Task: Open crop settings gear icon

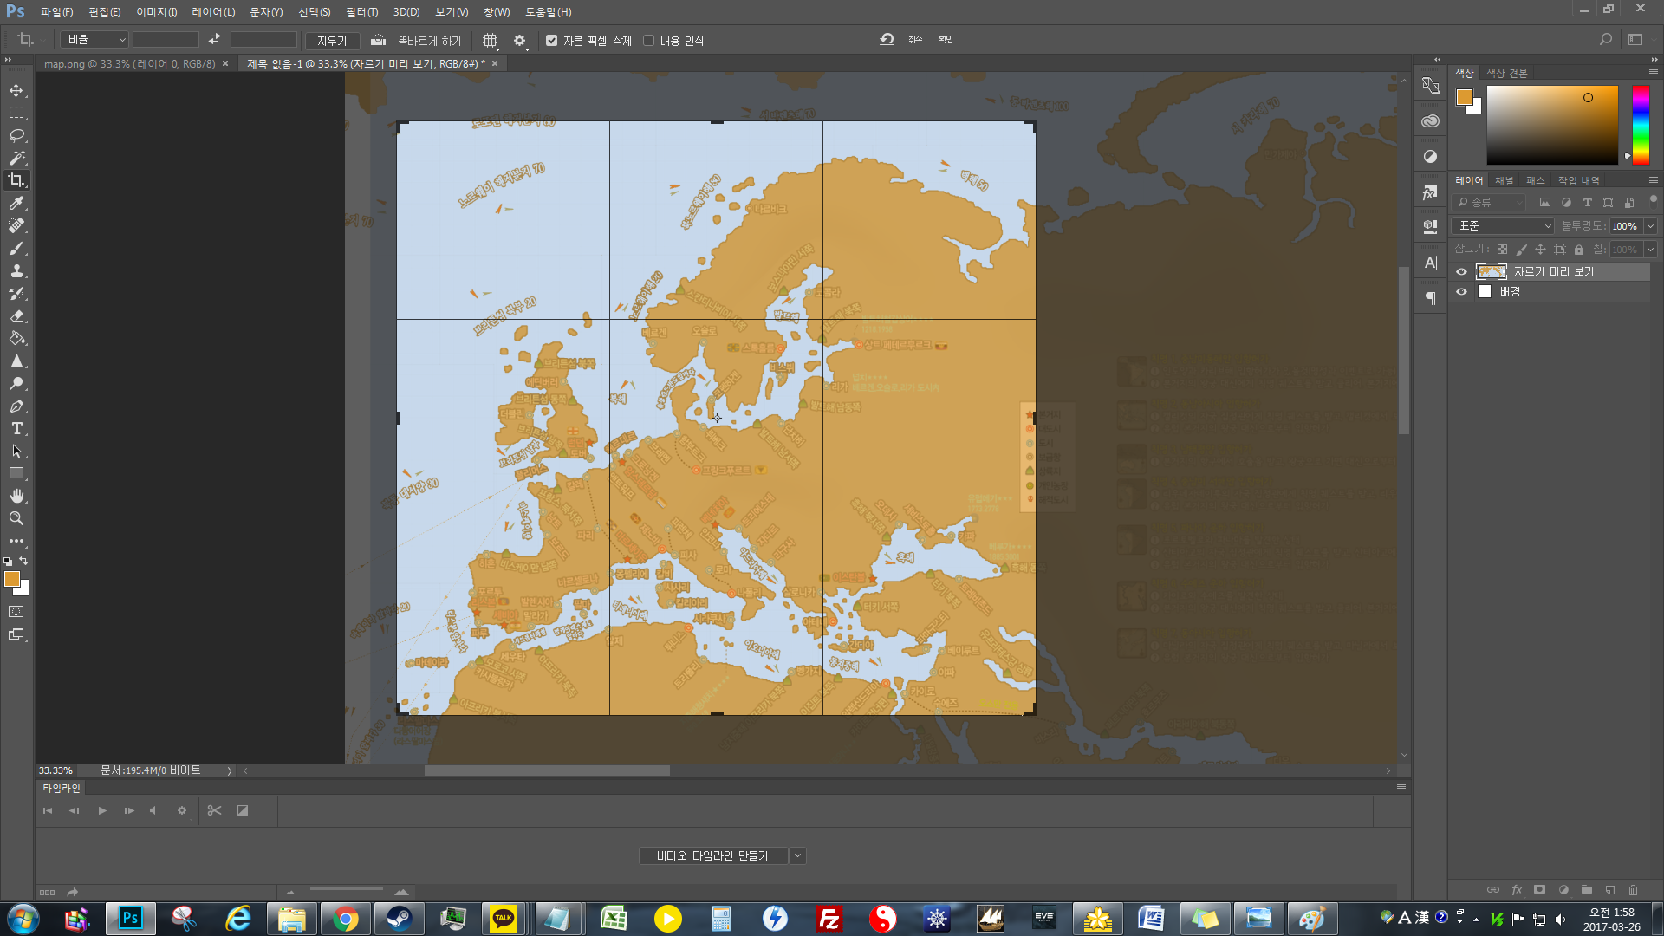Action: [519, 40]
